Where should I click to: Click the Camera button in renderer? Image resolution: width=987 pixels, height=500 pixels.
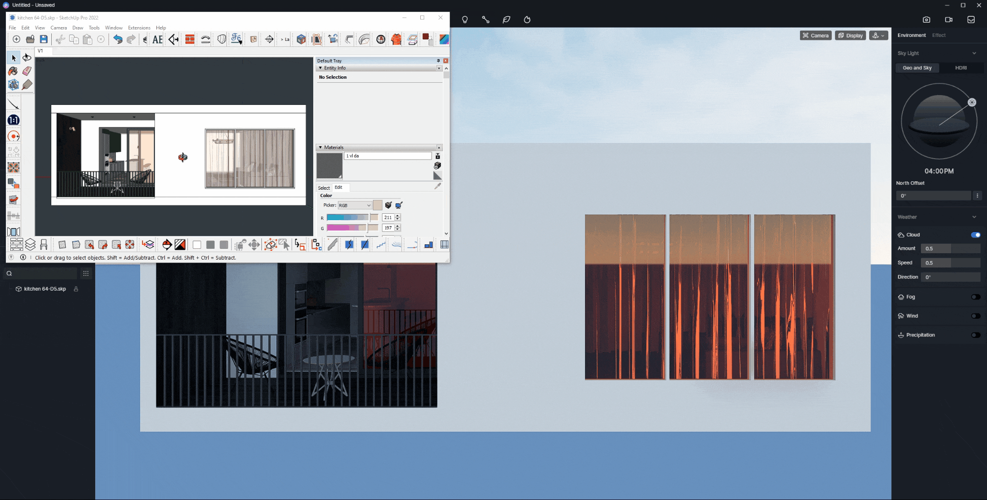pos(815,35)
